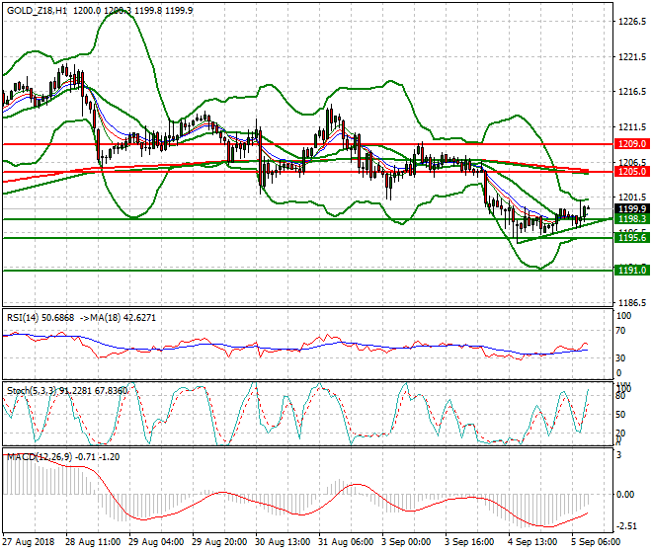Click the 1201.5 price scale value
652x553 pixels.
point(631,197)
